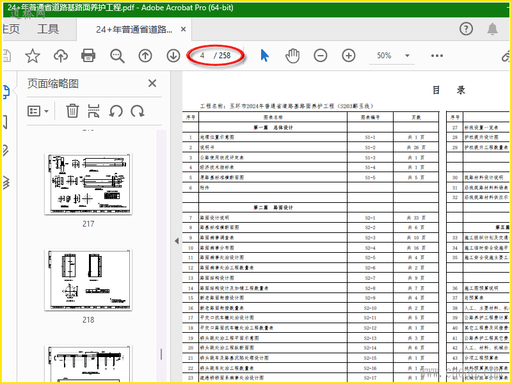
Task: Open the thumbnail options dropdown menu
Action: coord(38,111)
